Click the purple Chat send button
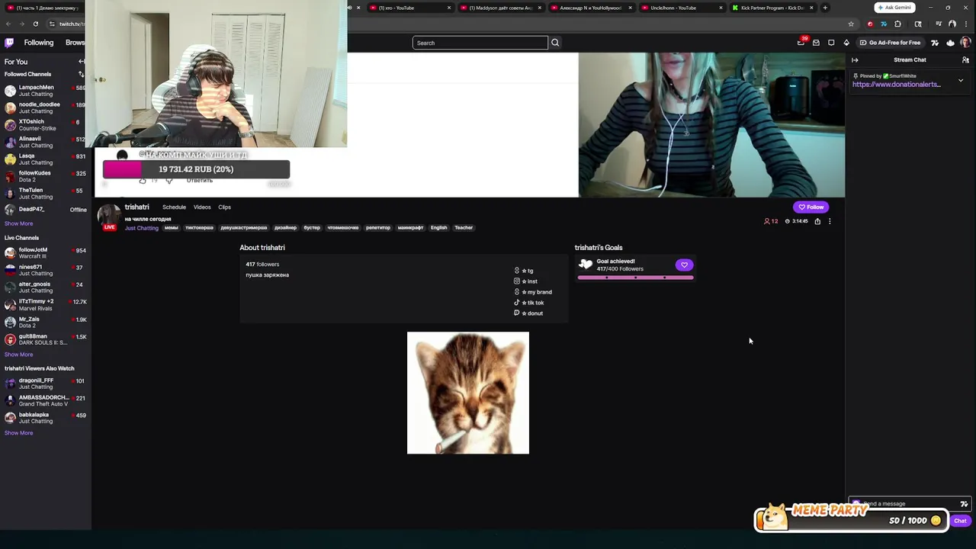 (x=960, y=521)
